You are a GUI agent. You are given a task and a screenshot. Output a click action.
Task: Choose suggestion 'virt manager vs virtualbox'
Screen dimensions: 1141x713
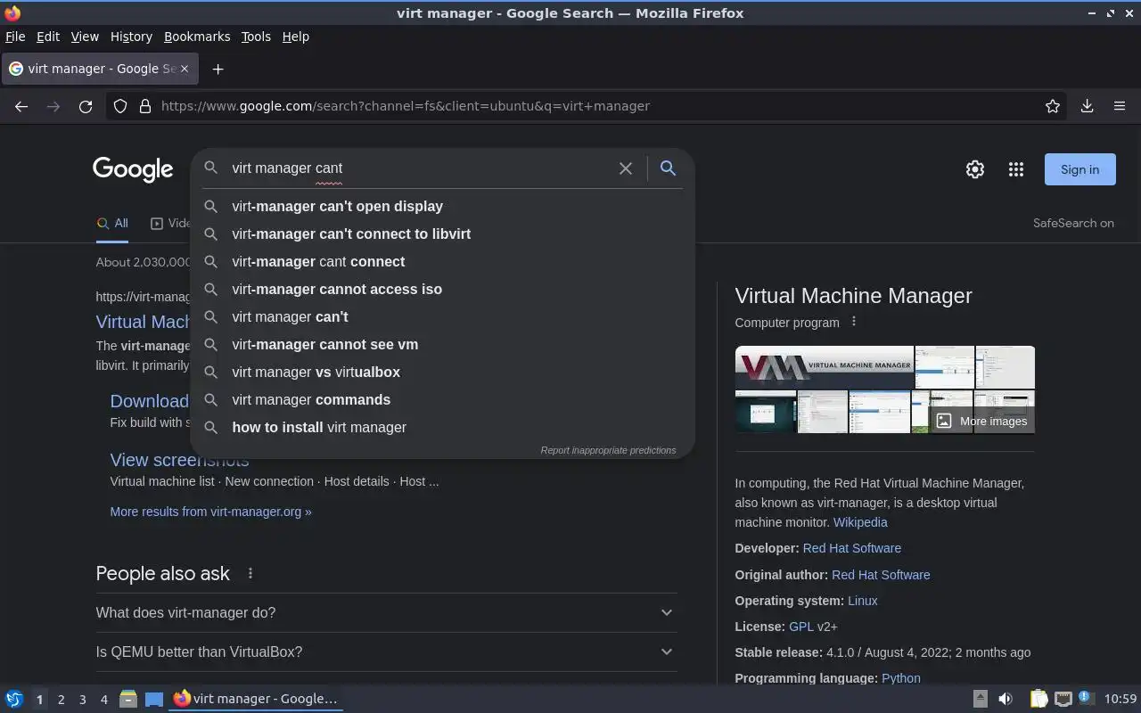coord(442,372)
